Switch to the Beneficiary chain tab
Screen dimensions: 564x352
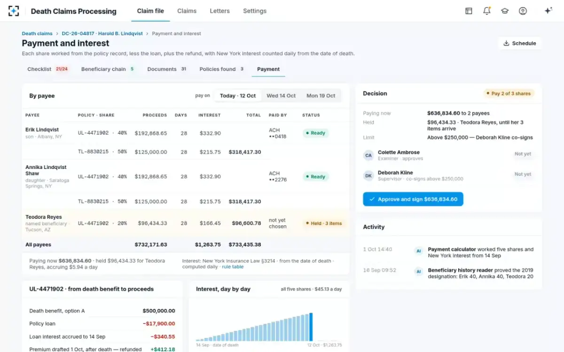(x=108, y=69)
